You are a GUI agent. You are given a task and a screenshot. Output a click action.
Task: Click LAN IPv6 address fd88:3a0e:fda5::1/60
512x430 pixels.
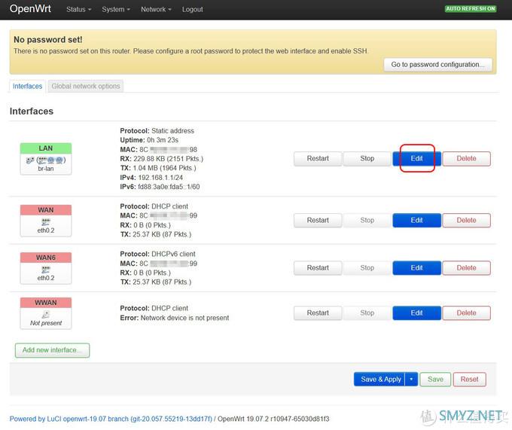tap(169, 187)
